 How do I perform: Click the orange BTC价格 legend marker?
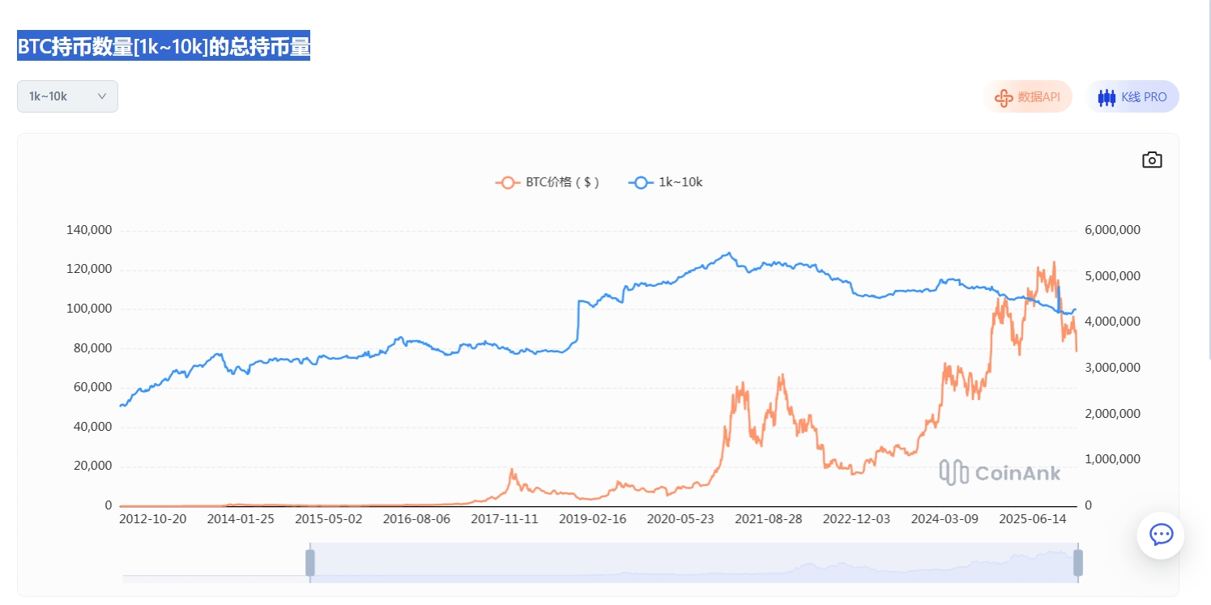click(x=508, y=182)
